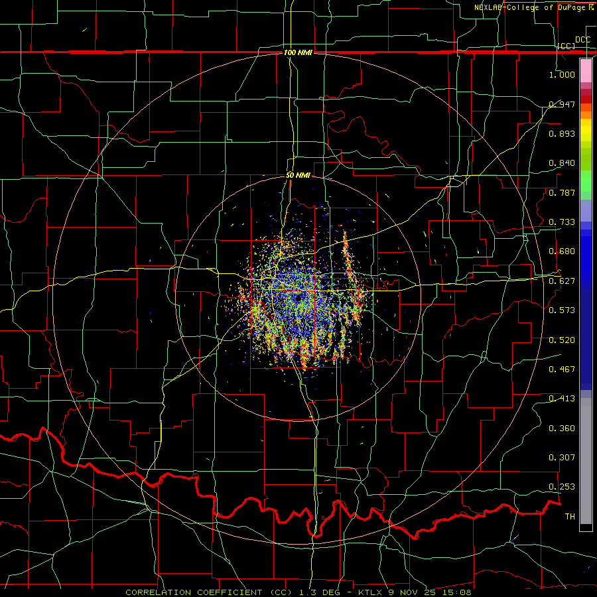The image size is (597, 597).
Task: Click the 100 NMI range ring label
Action: [x=298, y=52]
